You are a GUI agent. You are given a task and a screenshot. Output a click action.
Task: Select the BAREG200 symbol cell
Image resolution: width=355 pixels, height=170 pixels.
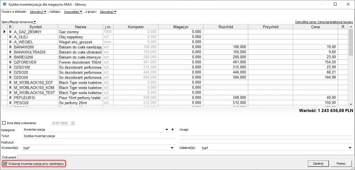tap(36, 57)
